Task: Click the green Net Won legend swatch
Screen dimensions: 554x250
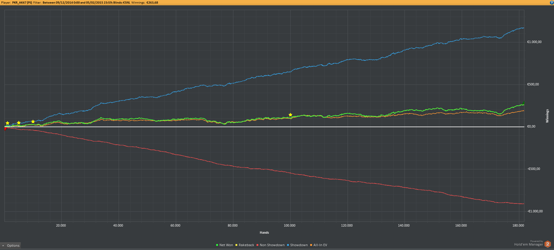Action: tap(217, 245)
